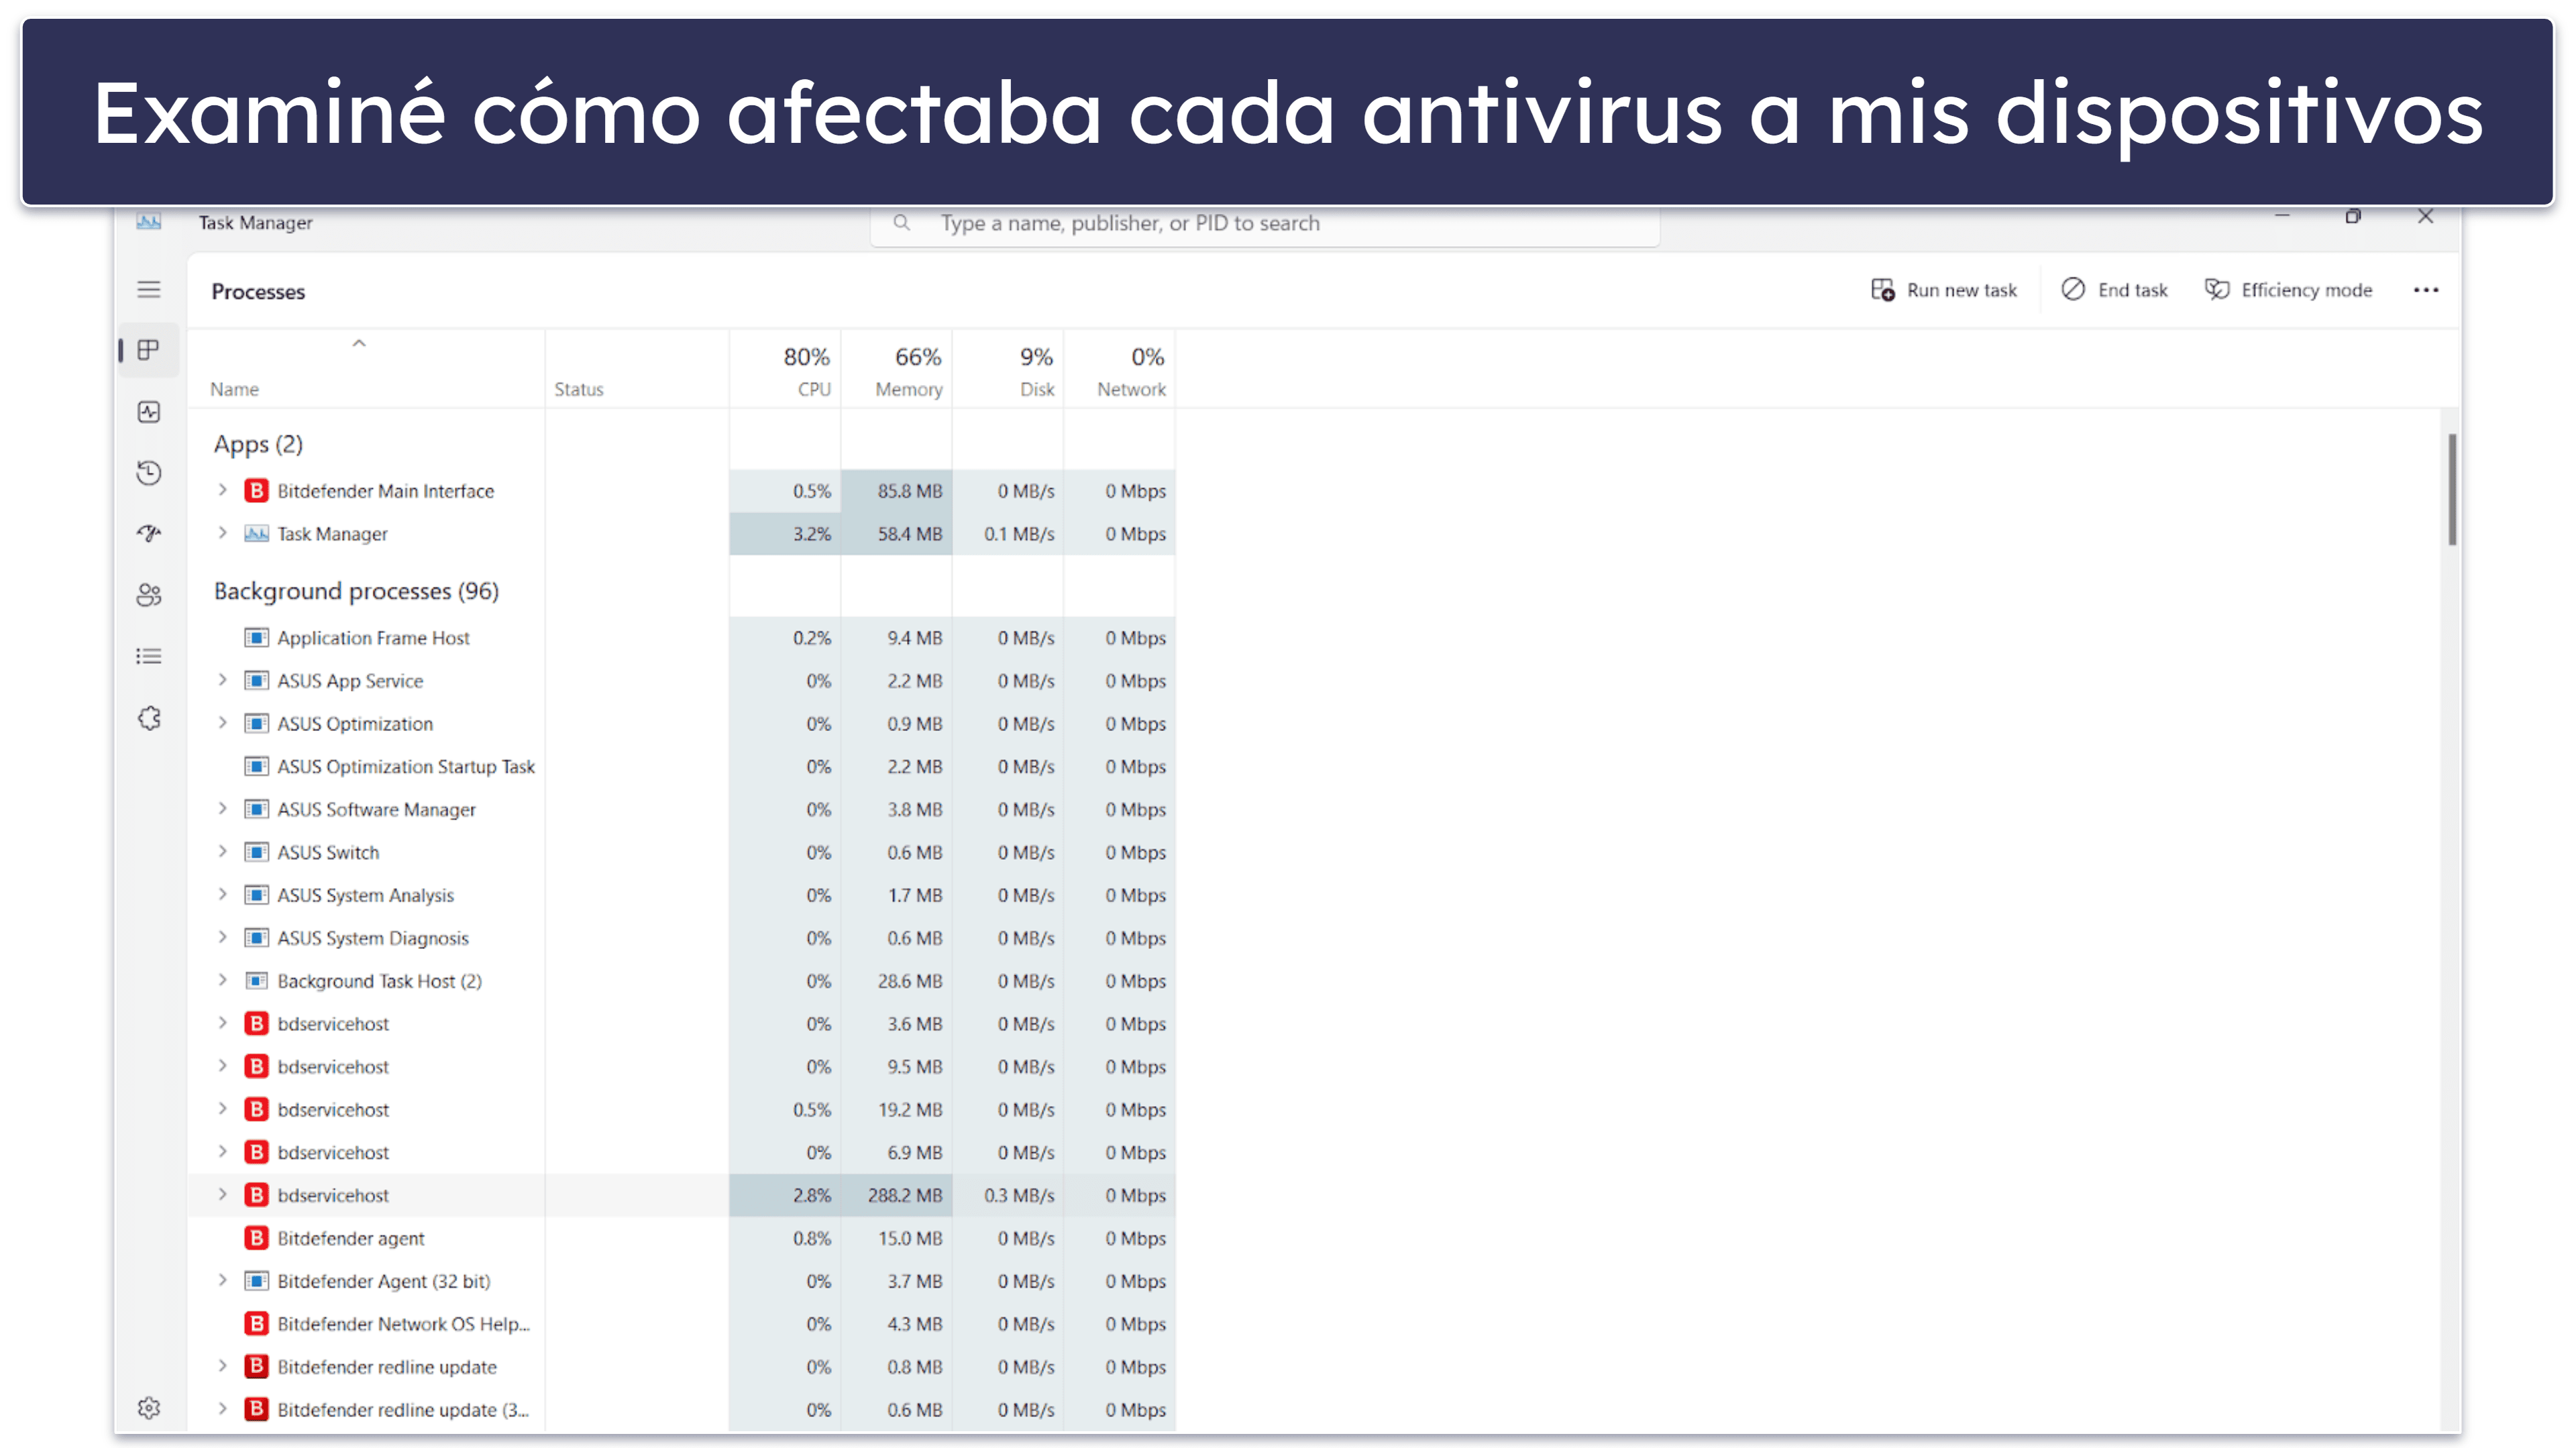Click the ASUS Optimization Startup Task name
The image size is (2576, 1448).
[406, 767]
